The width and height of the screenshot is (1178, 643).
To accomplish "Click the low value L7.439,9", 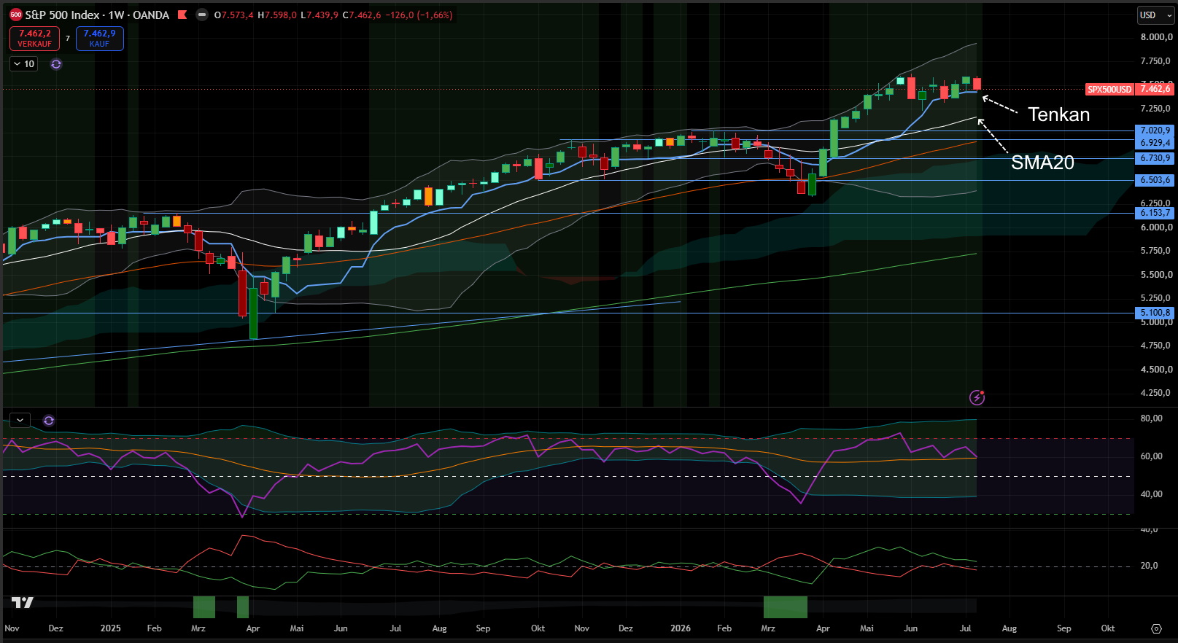I will 319,15.
